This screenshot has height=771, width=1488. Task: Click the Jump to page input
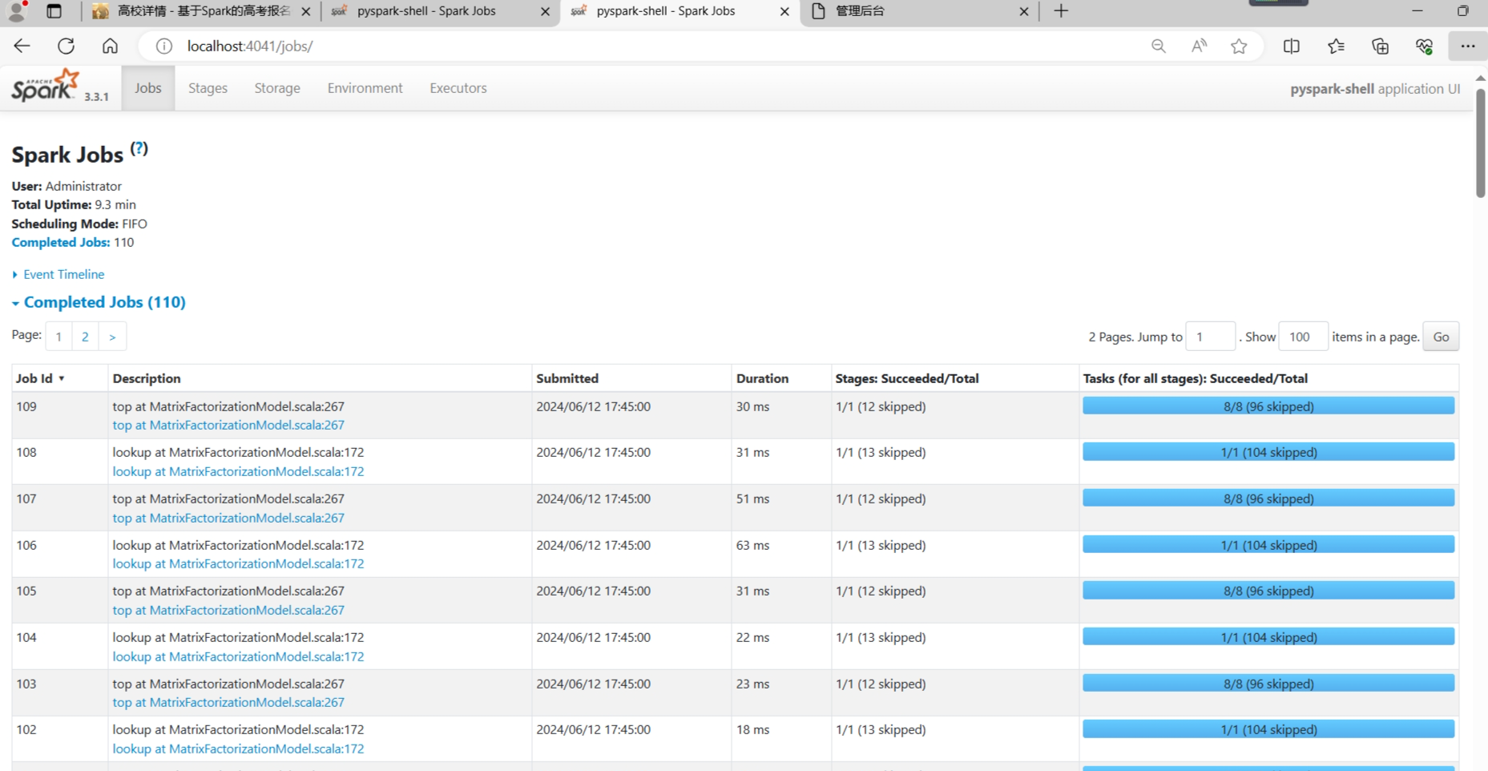point(1210,337)
